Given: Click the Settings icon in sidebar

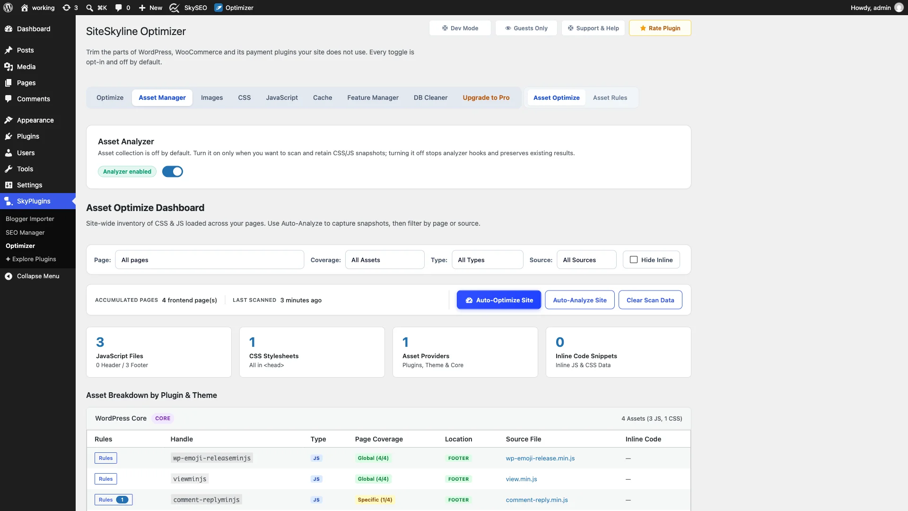Looking at the screenshot, I should 9,185.
